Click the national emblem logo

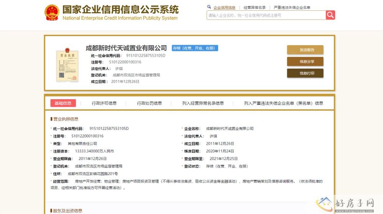pos(52,13)
